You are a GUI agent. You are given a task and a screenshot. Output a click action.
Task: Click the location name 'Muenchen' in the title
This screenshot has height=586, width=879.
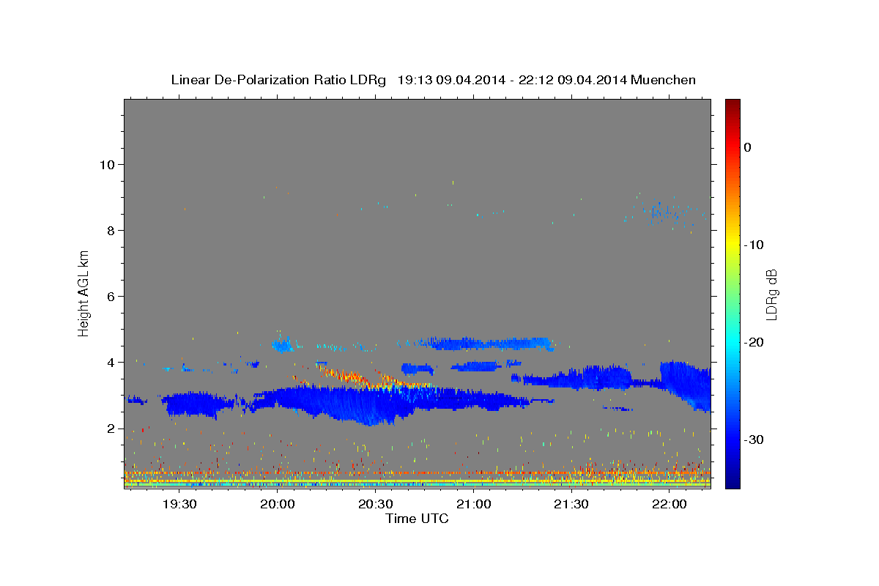click(663, 80)
